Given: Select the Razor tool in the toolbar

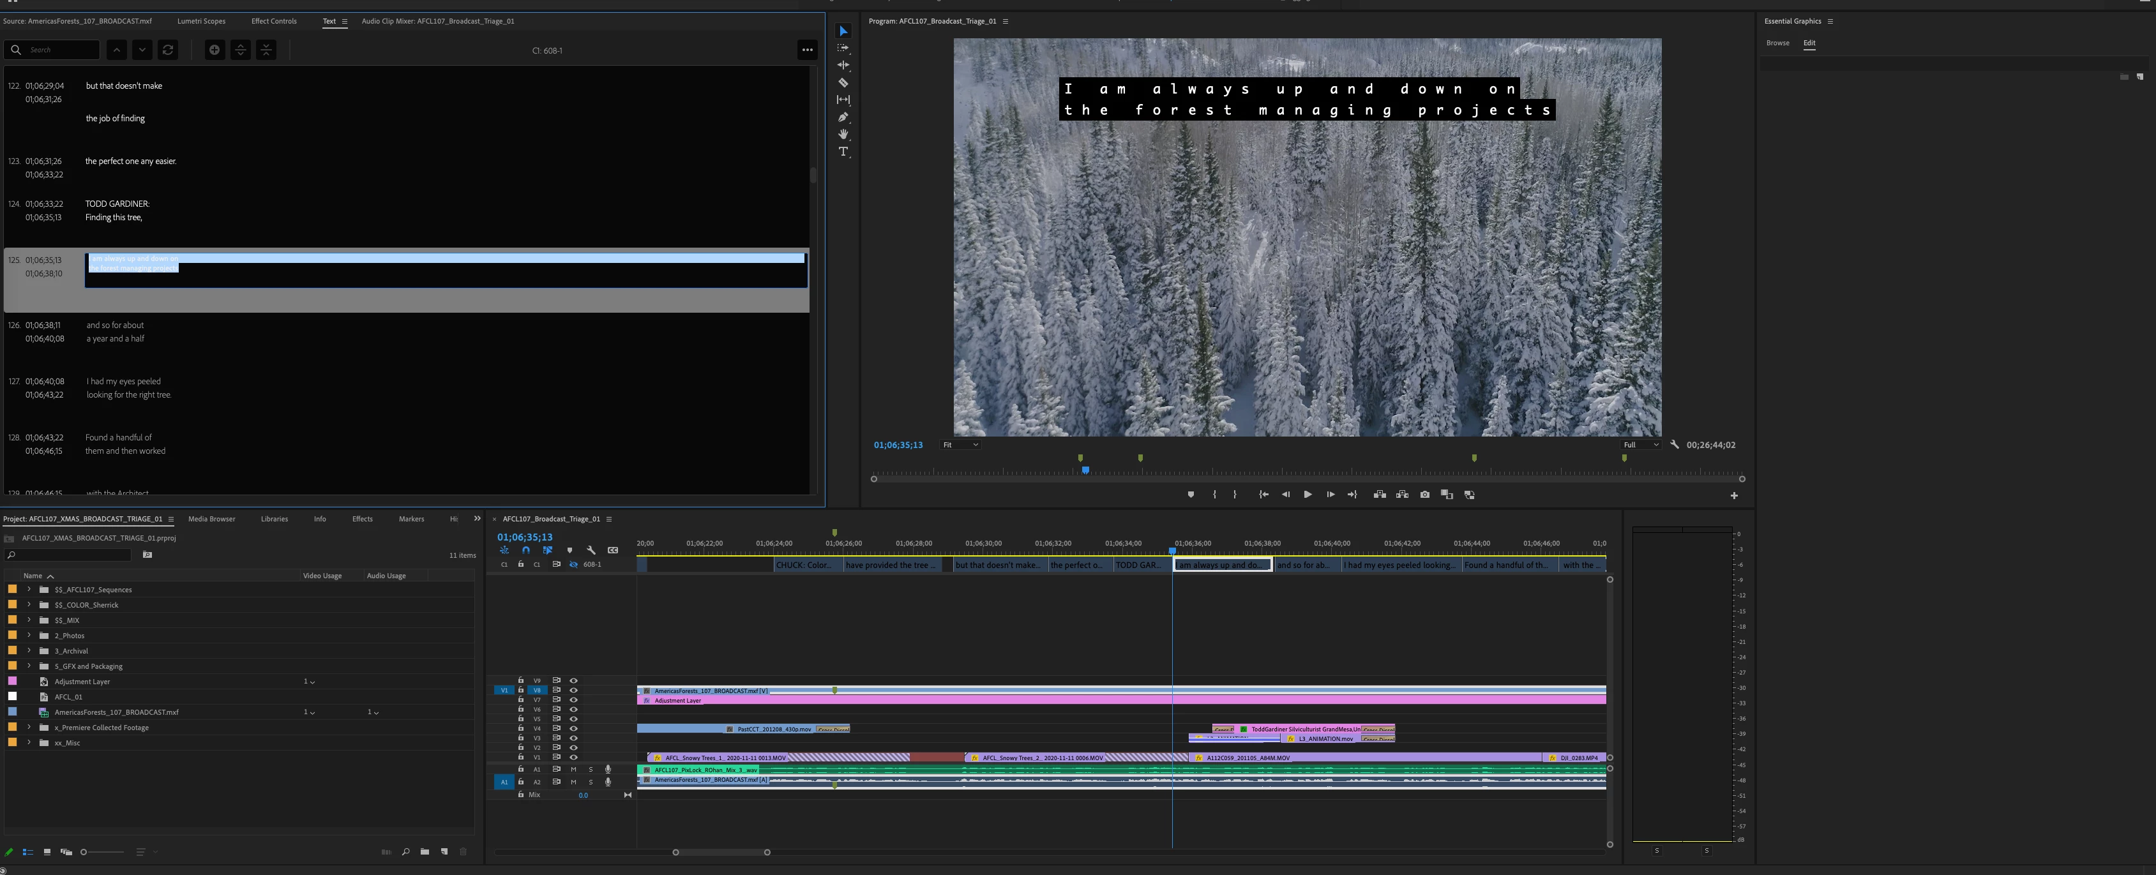Looking at the screenshot, I should (x=843, y=83).
